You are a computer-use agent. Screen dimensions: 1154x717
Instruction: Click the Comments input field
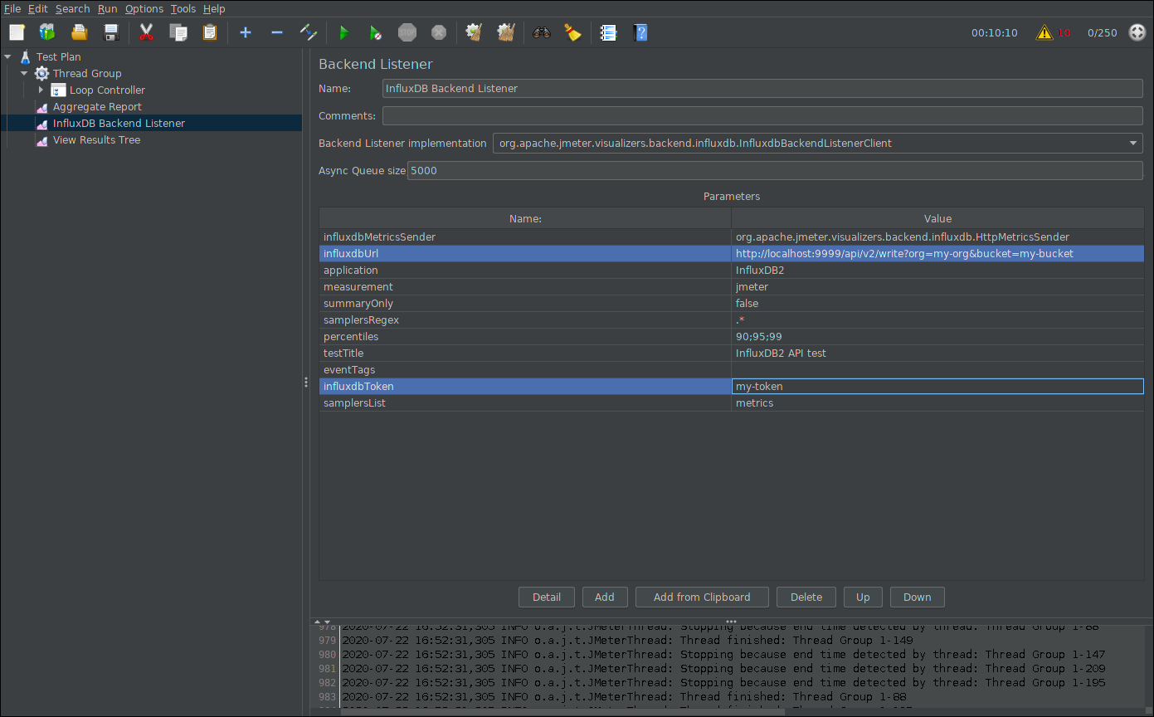pyautogui.click(x=762, y=115)
